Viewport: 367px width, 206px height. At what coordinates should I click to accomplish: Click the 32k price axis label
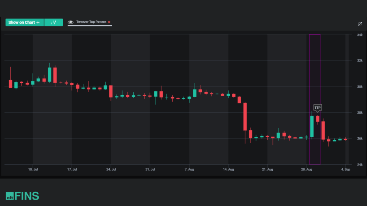[360, 60]
